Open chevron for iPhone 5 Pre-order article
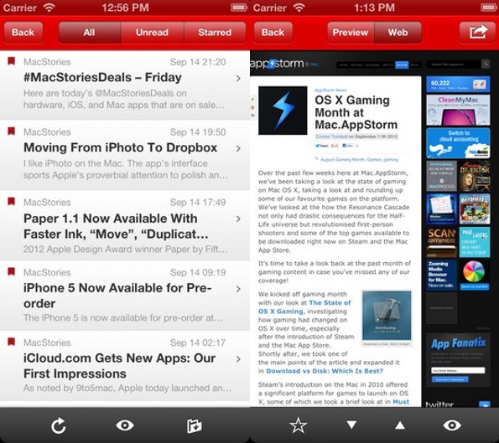 [238, 289]
